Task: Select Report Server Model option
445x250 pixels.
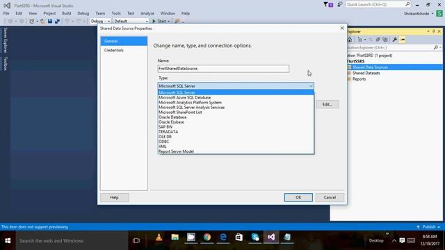Action: (236, 151)
